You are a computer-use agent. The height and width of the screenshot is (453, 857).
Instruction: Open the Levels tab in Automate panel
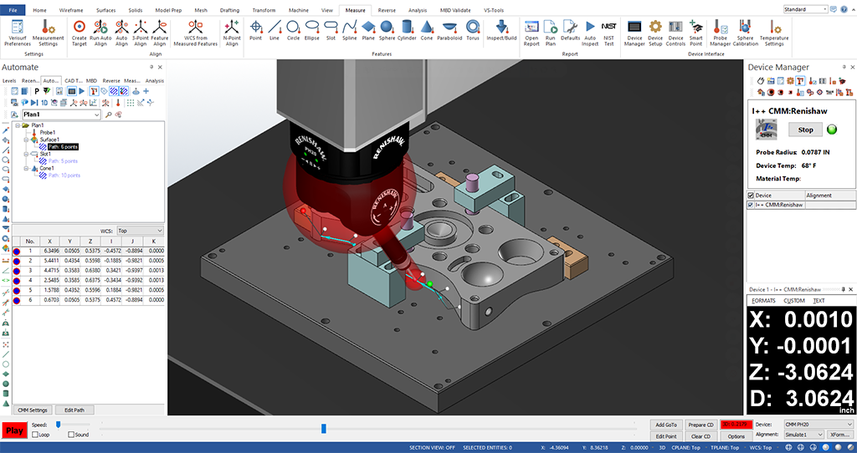pos(9,81)
